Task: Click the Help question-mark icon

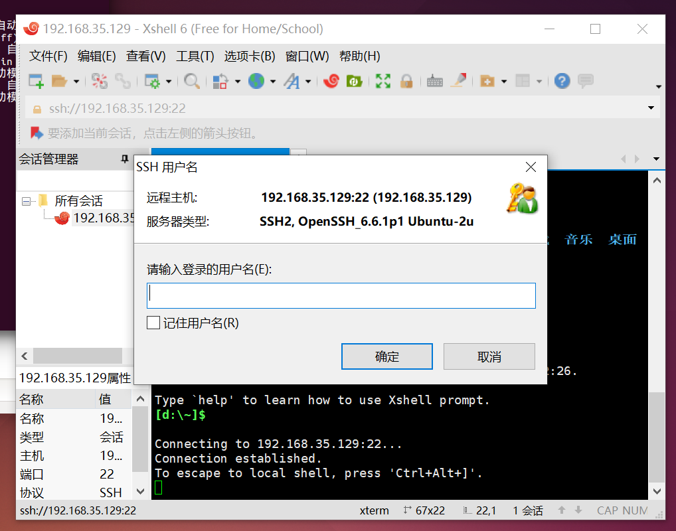Action: [x=562, y=81]
